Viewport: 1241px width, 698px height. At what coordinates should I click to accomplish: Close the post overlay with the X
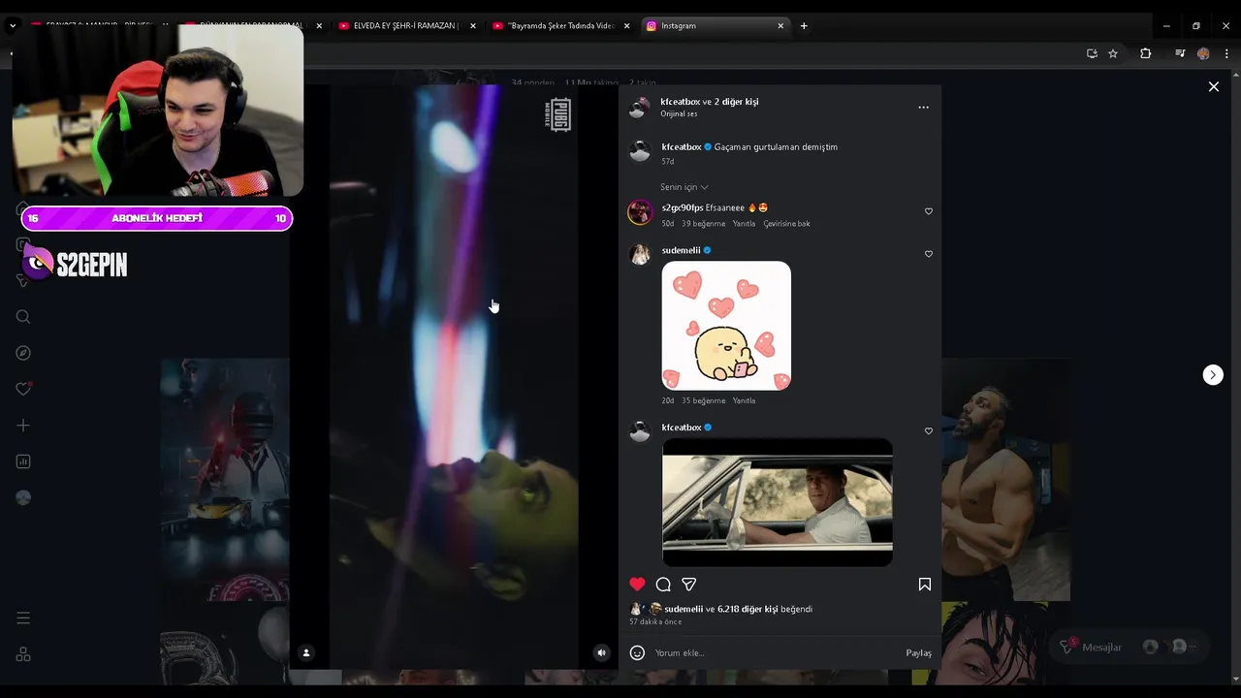tap(1213, 86)
